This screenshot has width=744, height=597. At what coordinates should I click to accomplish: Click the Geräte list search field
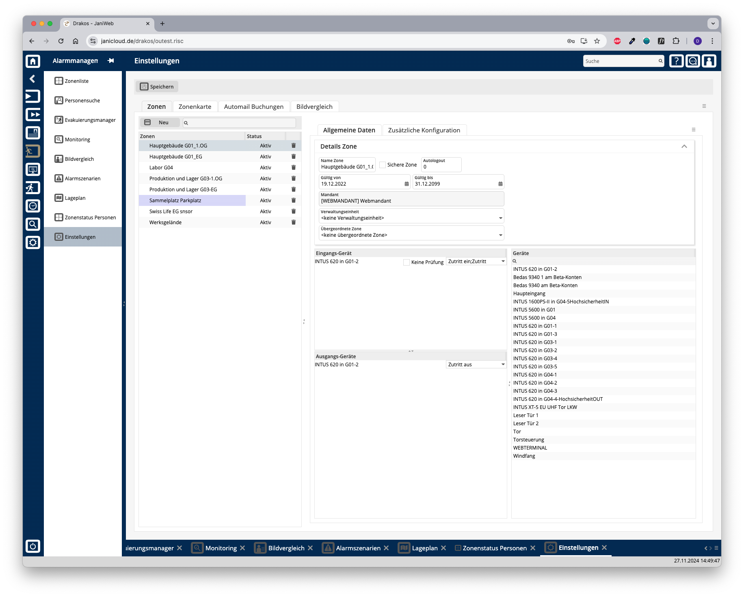coord(603,261)
